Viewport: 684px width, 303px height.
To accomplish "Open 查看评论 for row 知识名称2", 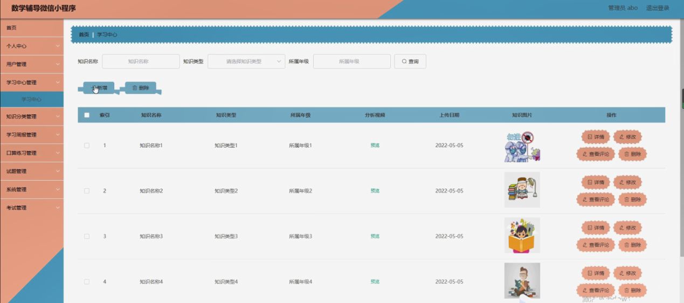I will pos(596,199).
